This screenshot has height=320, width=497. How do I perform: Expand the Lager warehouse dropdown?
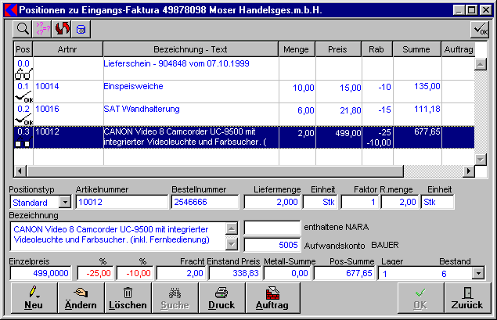(x=478, y=273)
